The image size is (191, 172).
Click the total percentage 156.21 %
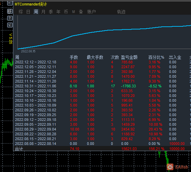[156, 149]
